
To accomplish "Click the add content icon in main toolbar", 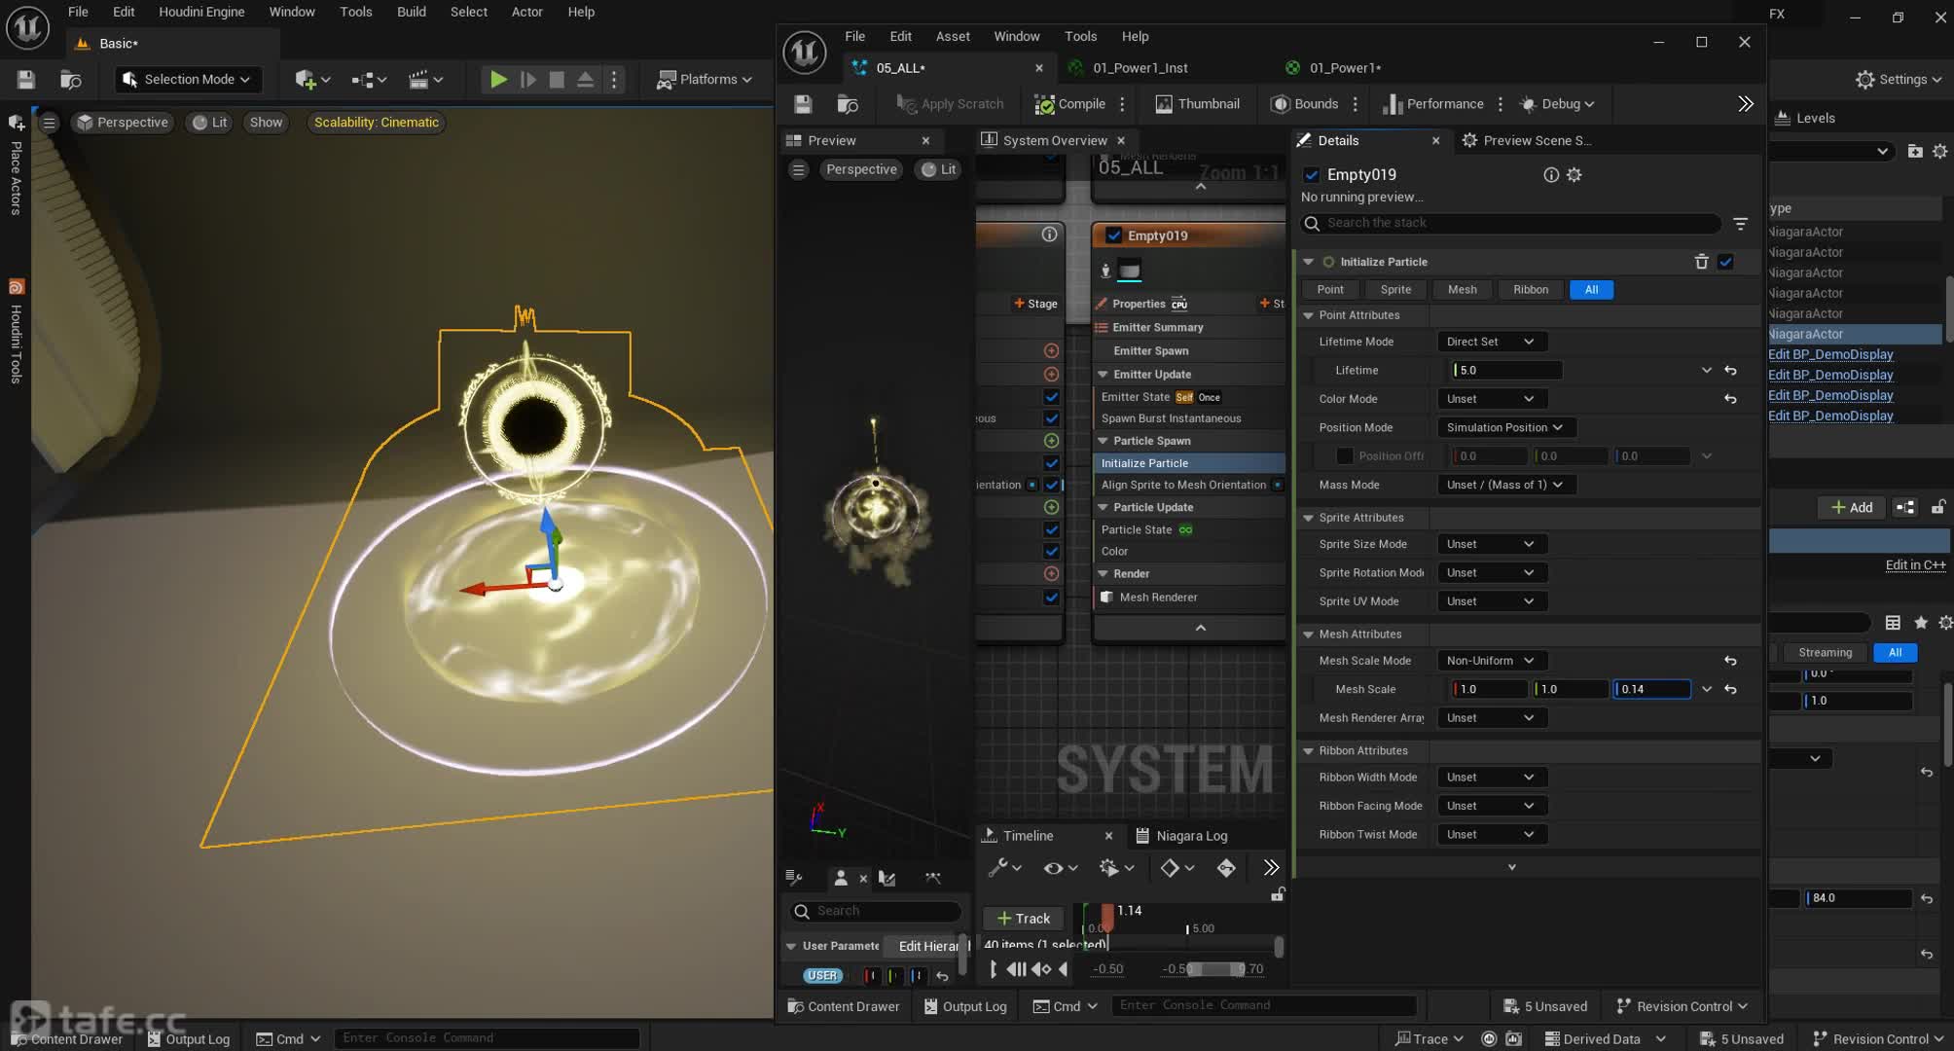I will click(x=312, y=80).
